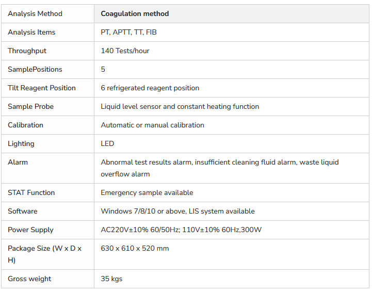Select the "630 x 610 x 520 mm" value

pos(135,249)
